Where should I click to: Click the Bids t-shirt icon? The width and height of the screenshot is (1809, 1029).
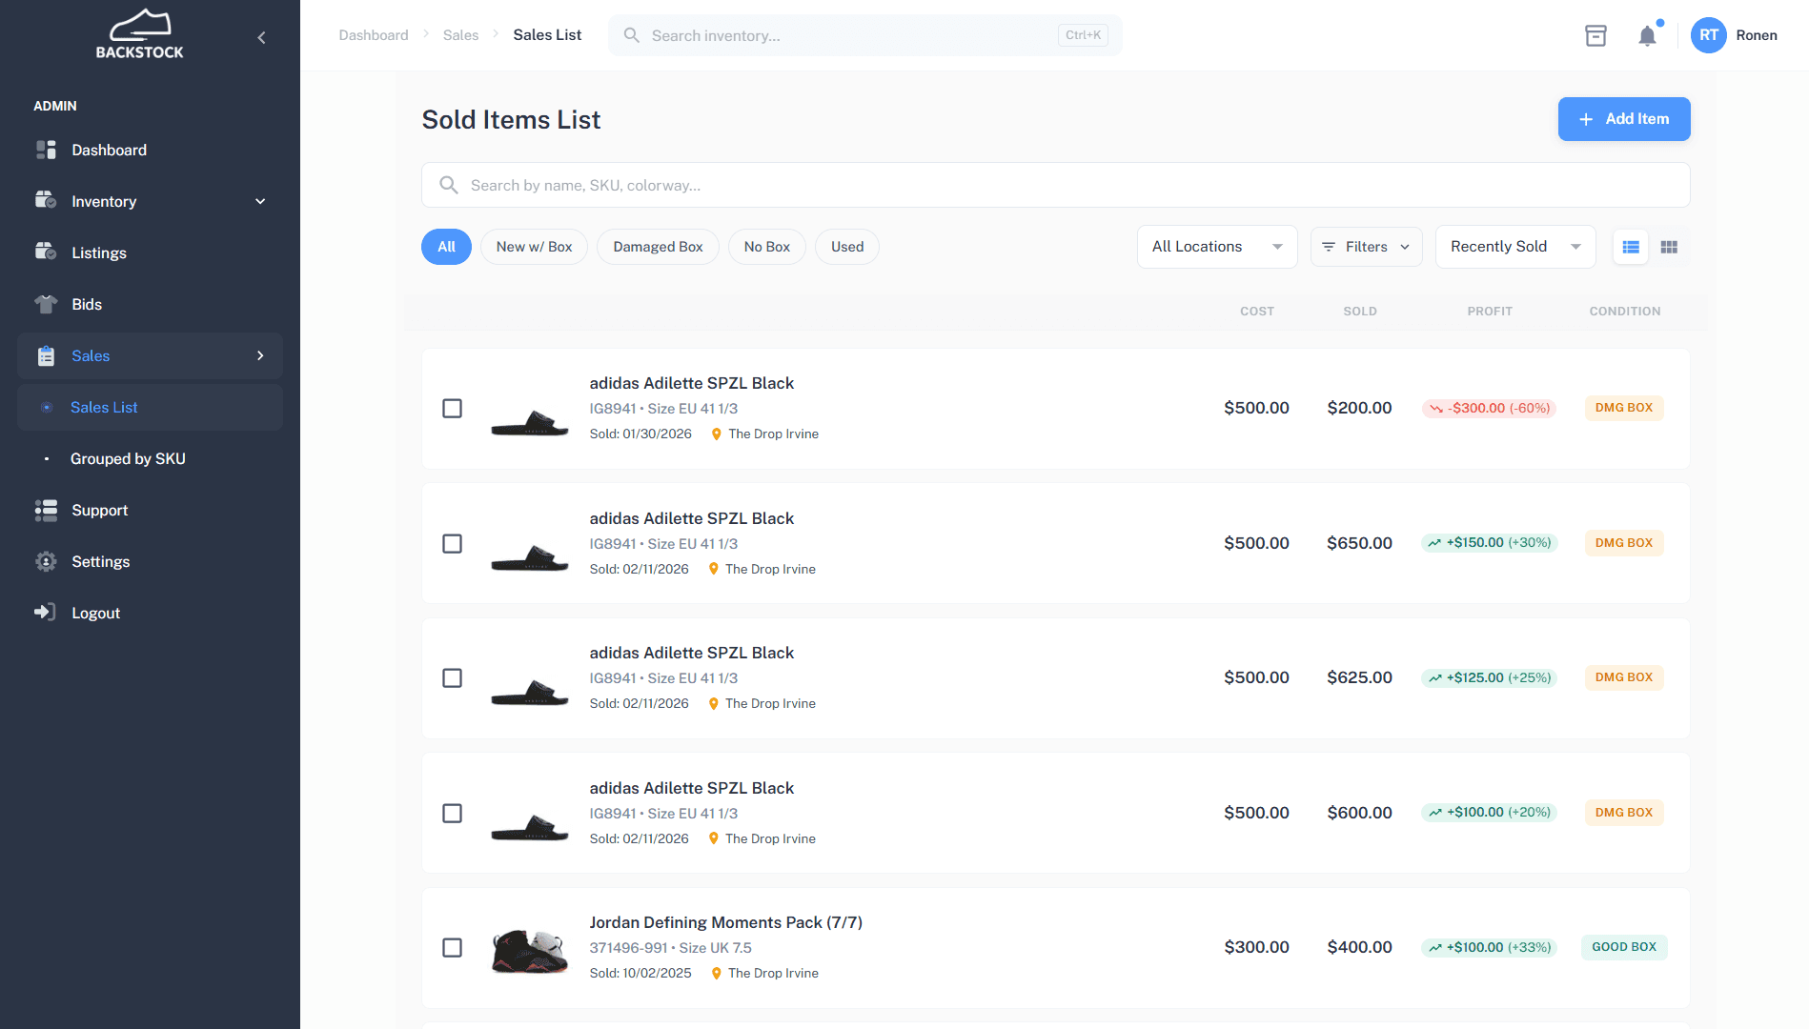tap(45, 304)
